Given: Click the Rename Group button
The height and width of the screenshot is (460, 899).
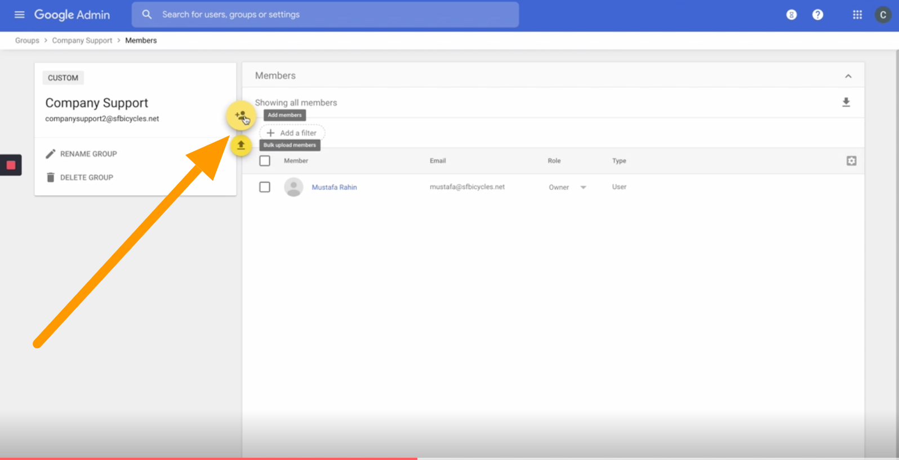Looking at the screenshot, I should [x=82, y=154].
